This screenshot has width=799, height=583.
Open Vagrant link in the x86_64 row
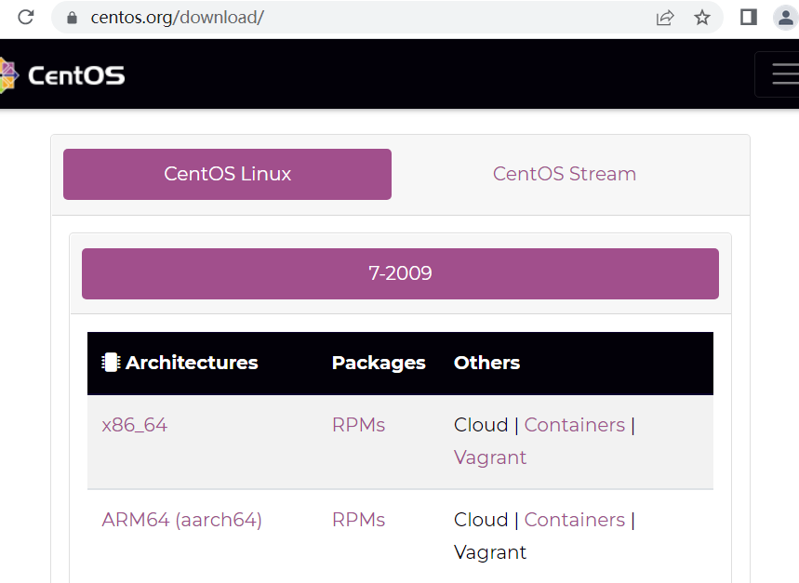[x=489, y=457]
